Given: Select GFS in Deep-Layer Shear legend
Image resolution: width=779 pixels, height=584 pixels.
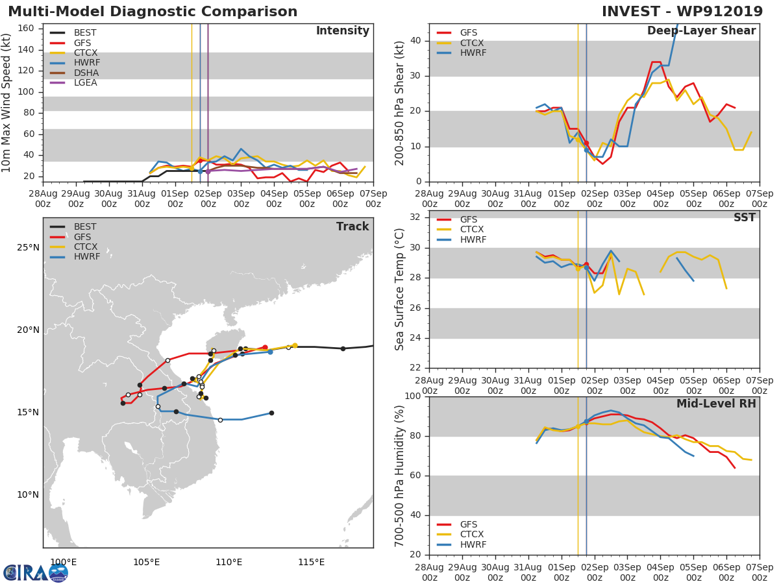Looking at the screenshot, I should point(458,32).
